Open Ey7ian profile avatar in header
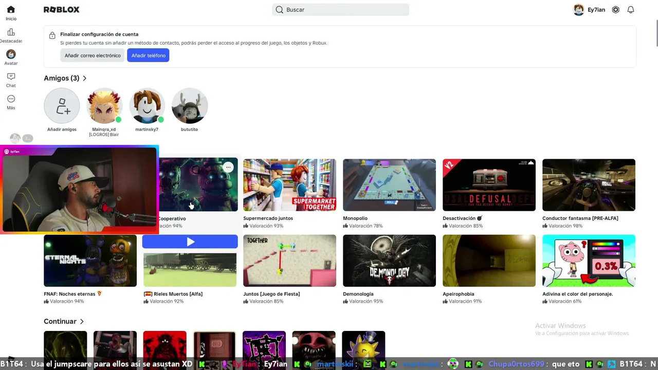This screenshot has width=658, height=370. pyautogui.click(x=579, y=10)
